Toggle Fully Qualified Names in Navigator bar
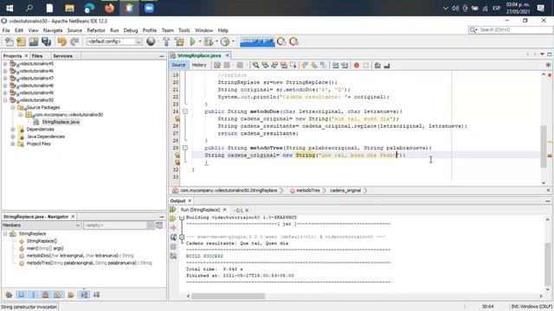554x311 pixels. point(71,295)
